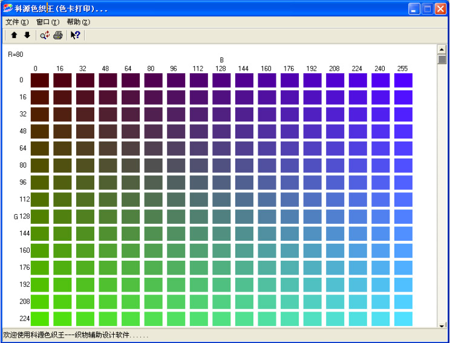
Task: Pick swatch at G=224, B=255
Action: (x=403, y=319)
